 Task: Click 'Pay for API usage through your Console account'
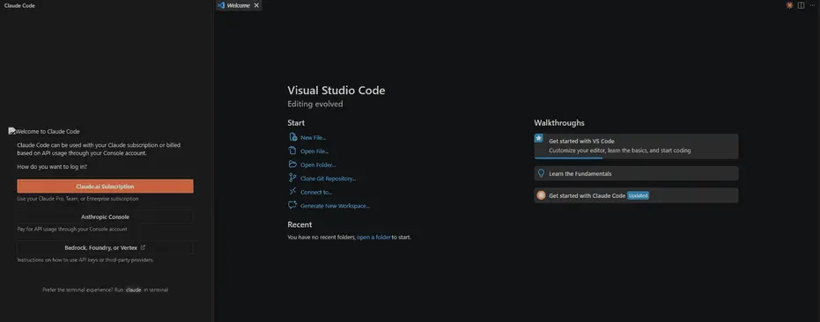pos(72,229)
